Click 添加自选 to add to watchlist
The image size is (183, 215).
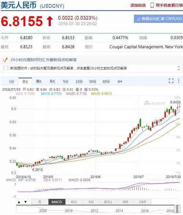[138, 5]
